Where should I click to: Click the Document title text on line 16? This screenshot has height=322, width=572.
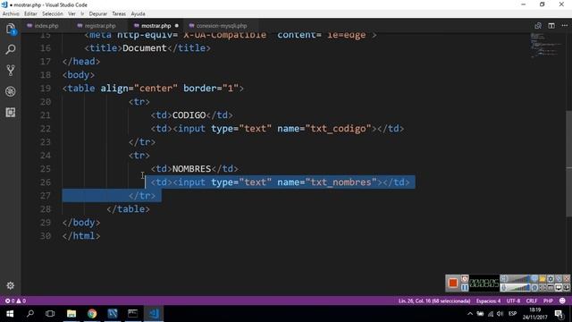point(145,48)
